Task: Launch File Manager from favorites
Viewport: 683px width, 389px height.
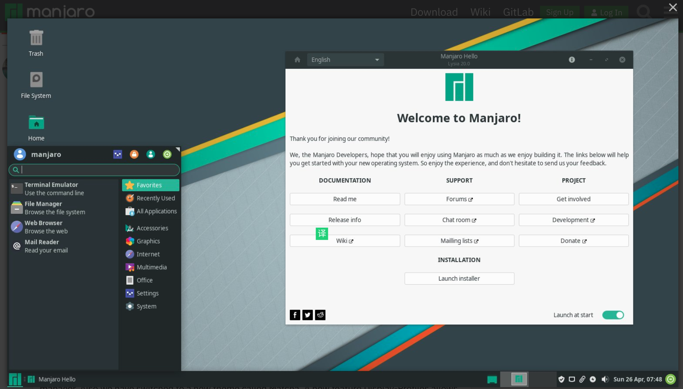Action: pyautogui.click(x=64, y=208)
